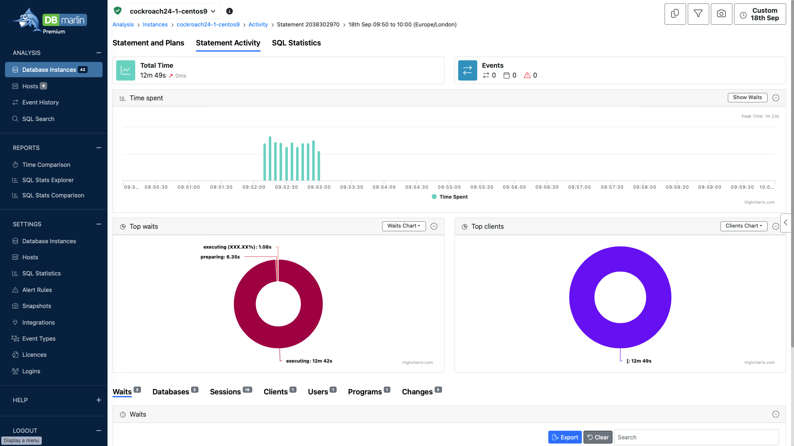794x446 pixels.
Task: Collapse the SETTINGS sidebar section
Action: 99,224
